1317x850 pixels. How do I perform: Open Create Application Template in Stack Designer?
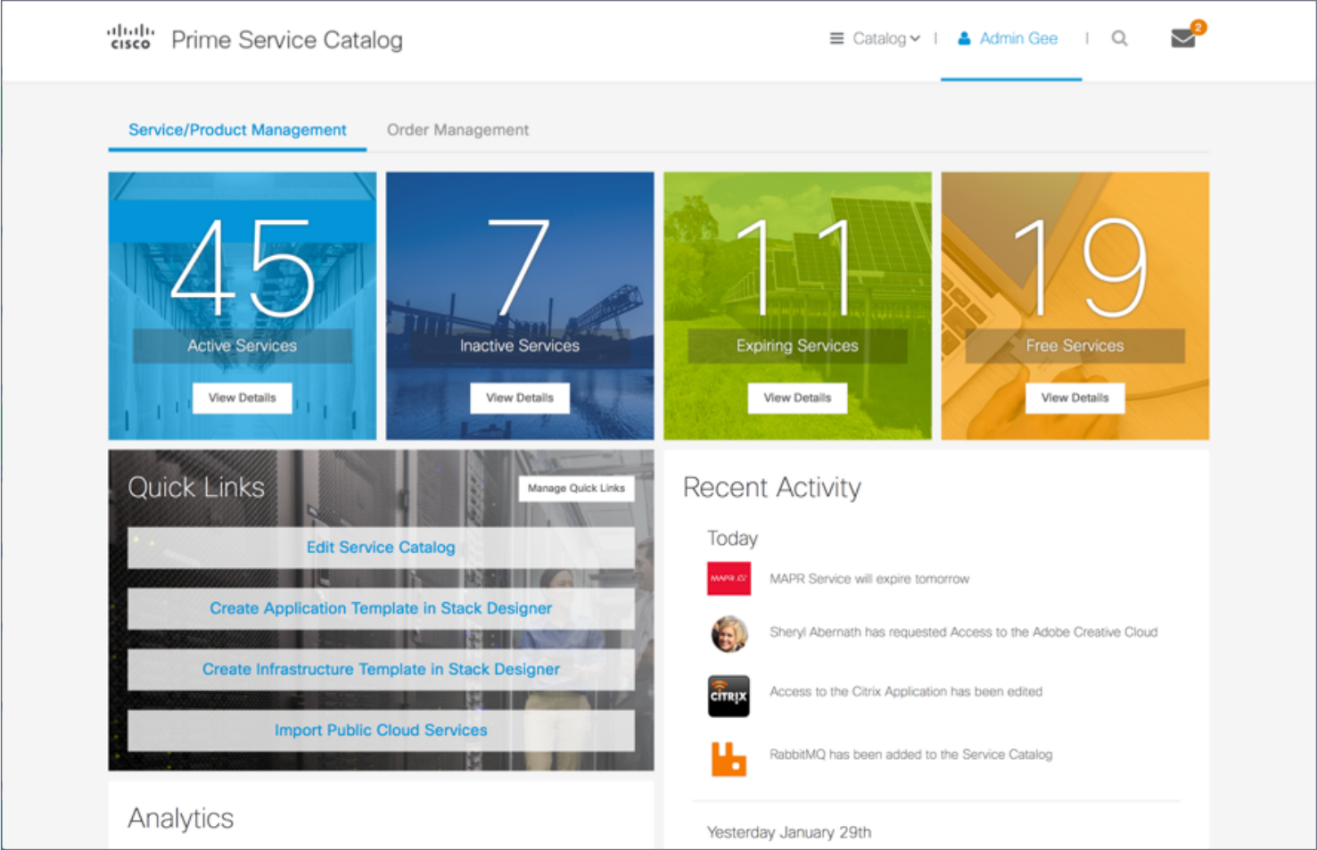381,608
